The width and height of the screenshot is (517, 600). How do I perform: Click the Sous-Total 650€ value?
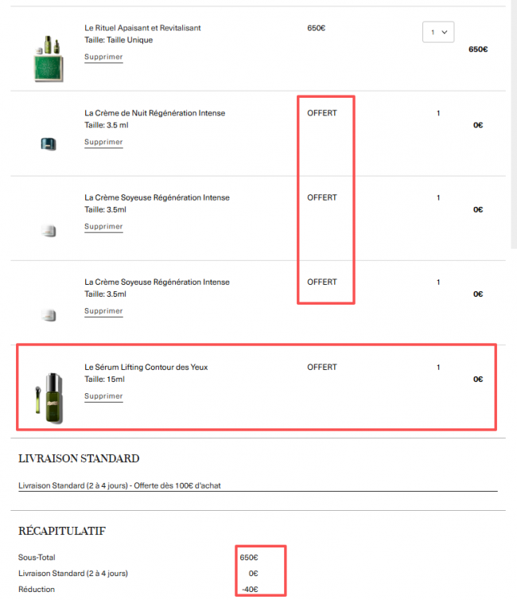pyautogui.click(x=248, y=557)
